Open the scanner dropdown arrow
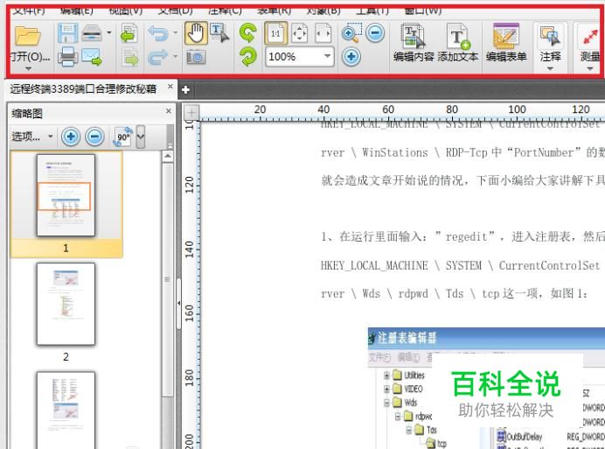Image resolution: width=605 pixels, height=449 pixels. coord(109,33)
